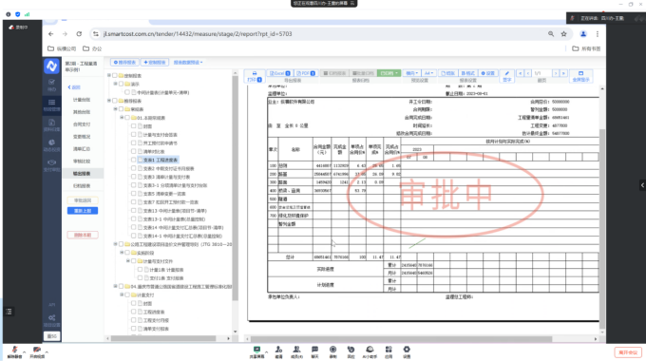Check the box beside 封面 report

(134, 126)
